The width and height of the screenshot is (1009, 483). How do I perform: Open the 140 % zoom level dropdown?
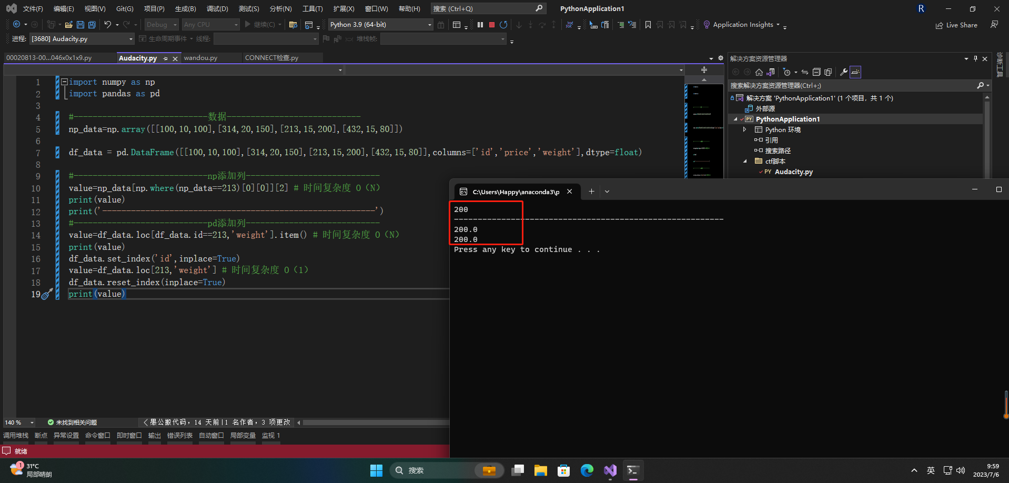[x=32, y=422]
